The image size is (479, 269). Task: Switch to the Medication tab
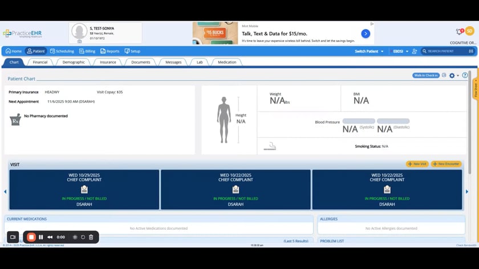227,62
